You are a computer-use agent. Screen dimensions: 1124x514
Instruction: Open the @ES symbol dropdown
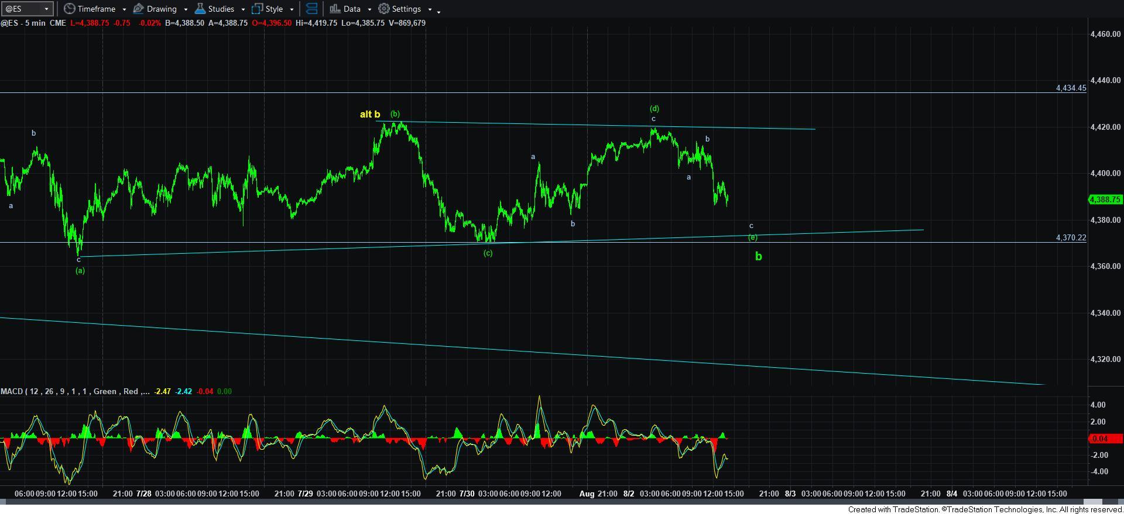click(46, 9)
